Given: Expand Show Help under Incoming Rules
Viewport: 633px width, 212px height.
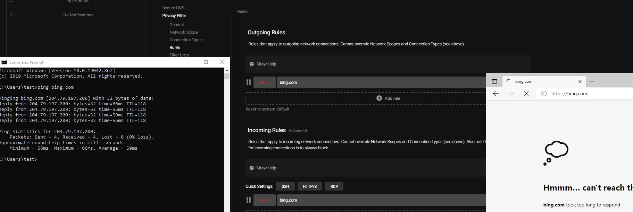Looking at the screenshot, I should [x=266, y=168].
